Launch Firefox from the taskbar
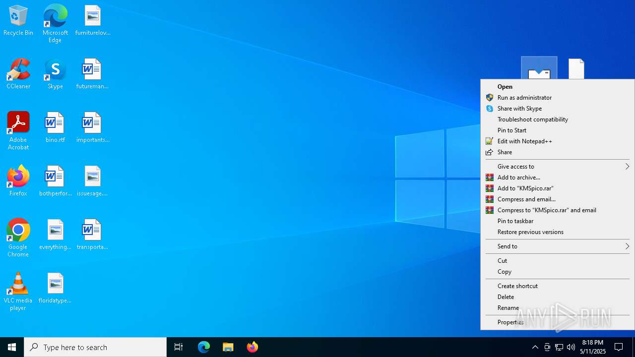 (x=253, y=347)
